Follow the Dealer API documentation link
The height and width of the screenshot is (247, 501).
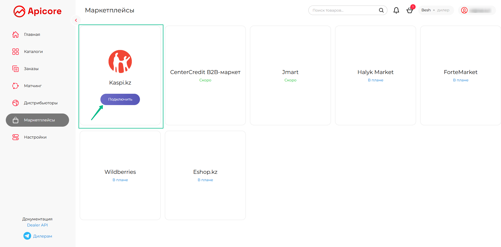[37, 225]
